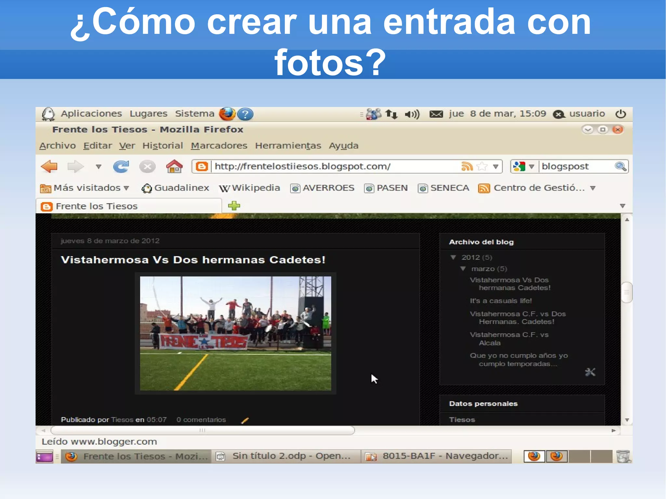The image size is (666, 499).
Task: Expand the Más visitados bookmarks folder
Action: [85, 188]
